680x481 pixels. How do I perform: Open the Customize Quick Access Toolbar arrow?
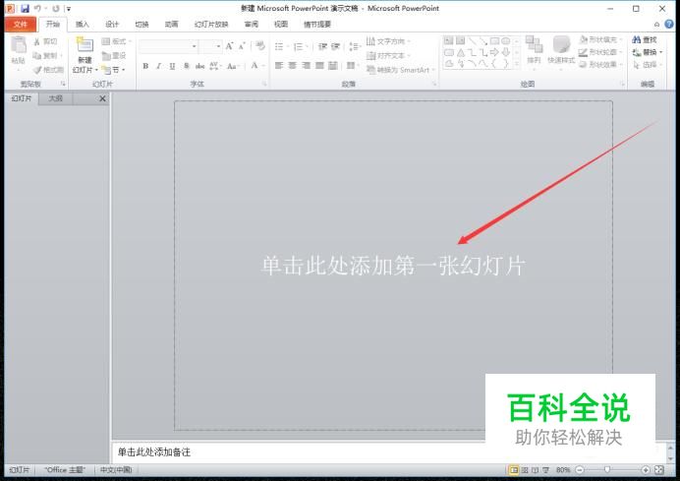pyautogui.click(x=69, y=9)
